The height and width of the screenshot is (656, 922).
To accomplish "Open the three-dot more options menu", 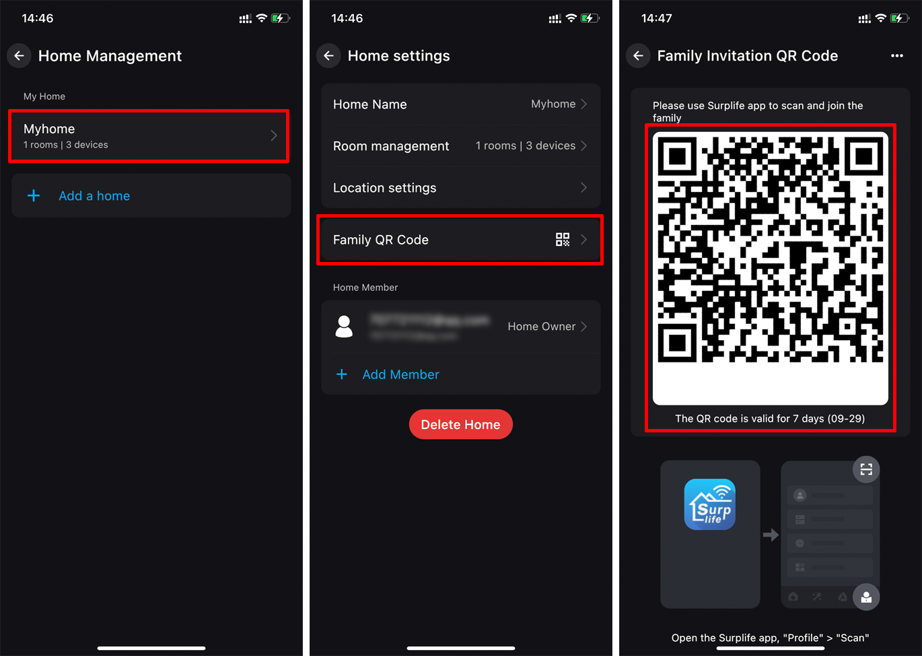I will [x=897, y=56].
